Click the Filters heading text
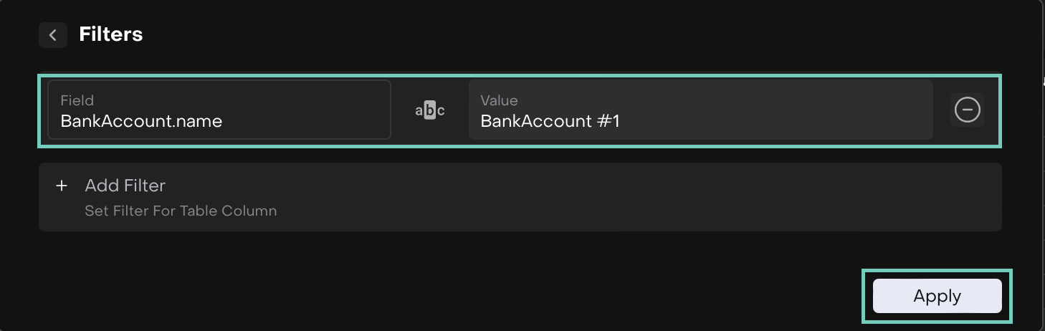This screenshot has height=331, width=1045. (111, 34)
